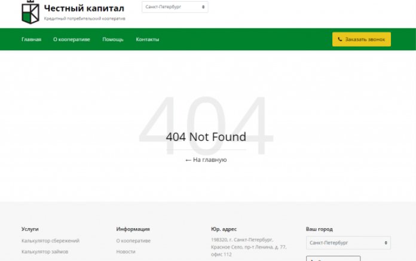Click the Юр. адрес footer heading
The width and height of the screenshot is (416, 261).
point(224,229)
